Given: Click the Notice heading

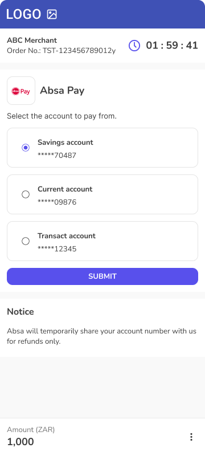Looking at the screenshot, I should (20, 312).
